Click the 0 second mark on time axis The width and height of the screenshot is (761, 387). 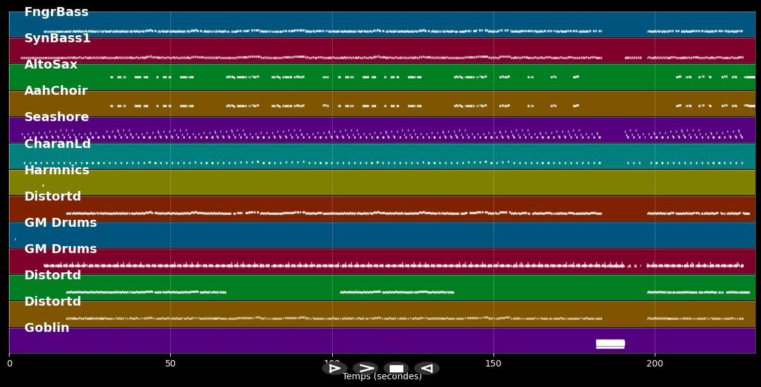coord(10,364)
